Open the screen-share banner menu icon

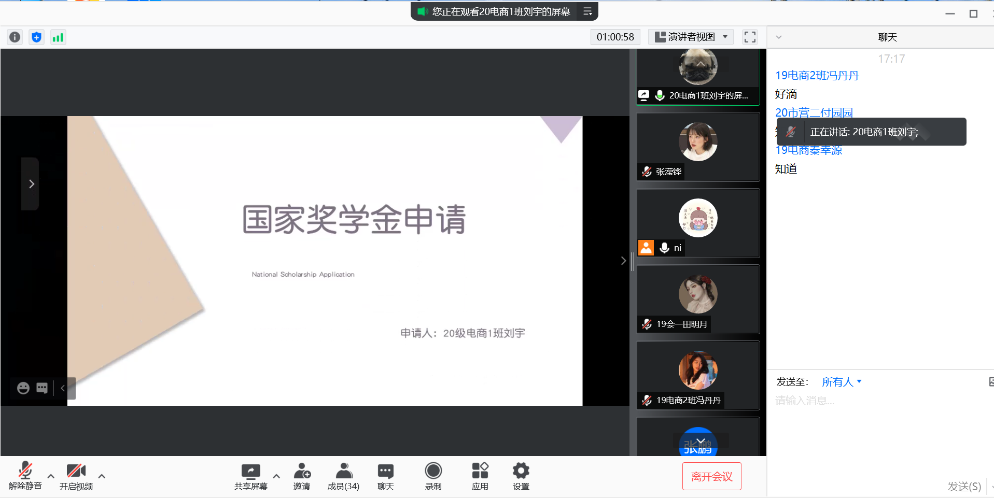[x=587, y=11]
